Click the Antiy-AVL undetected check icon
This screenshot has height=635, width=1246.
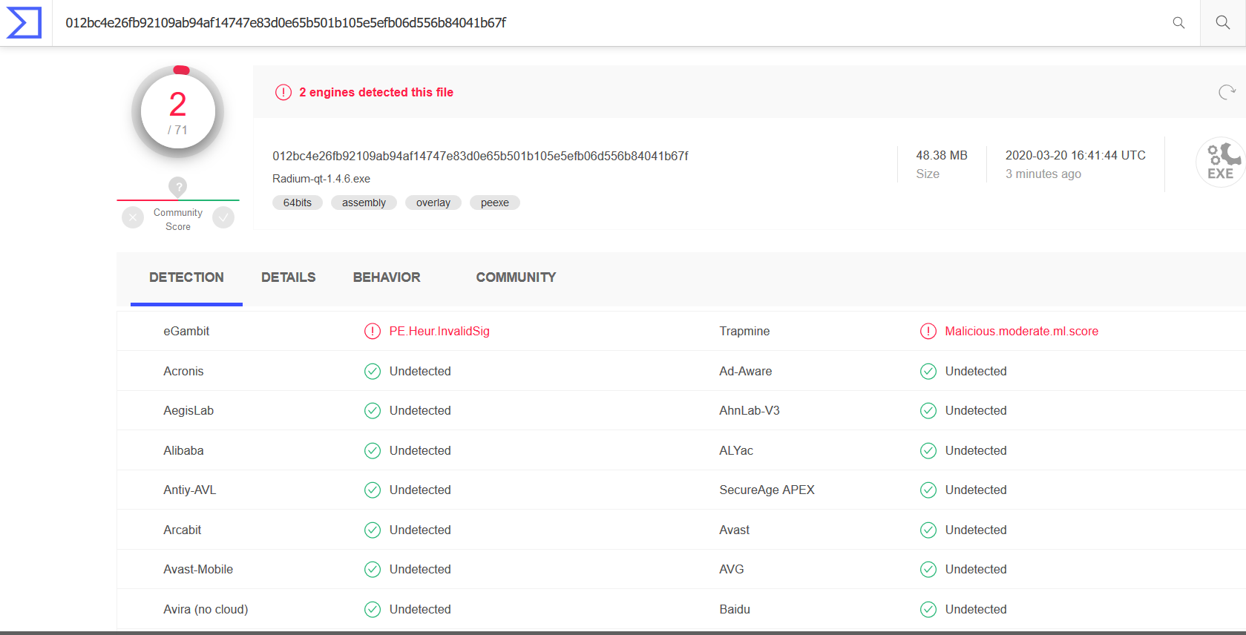(373, 490)
